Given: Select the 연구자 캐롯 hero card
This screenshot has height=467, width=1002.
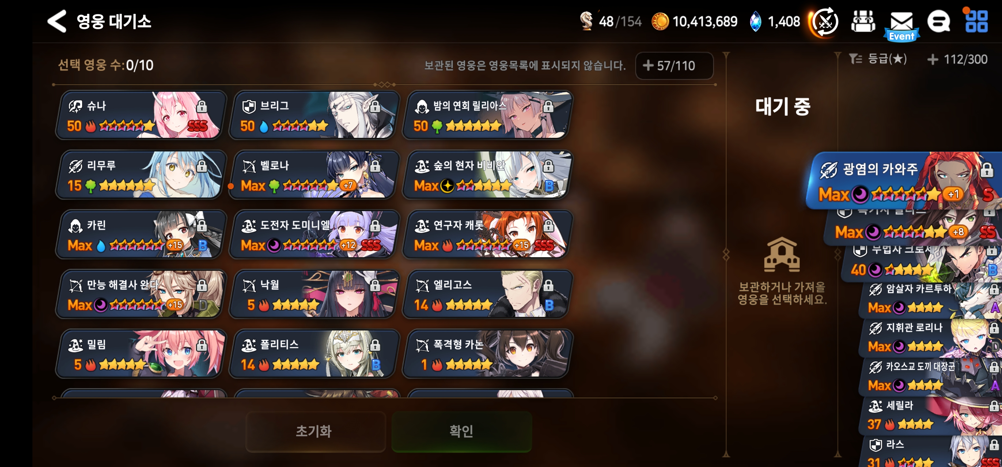Looking at the screenshot, I should pos(487,235).
